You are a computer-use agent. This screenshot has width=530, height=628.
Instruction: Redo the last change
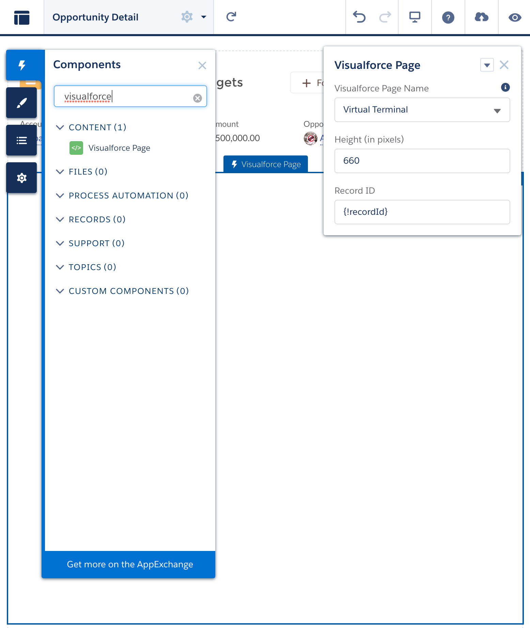(x=385, y=17)
